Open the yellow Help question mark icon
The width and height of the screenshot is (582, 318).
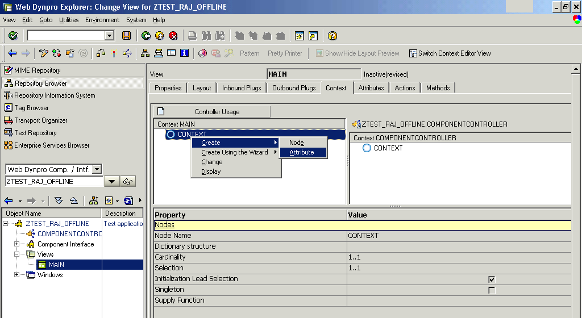[x=332, y=36]
